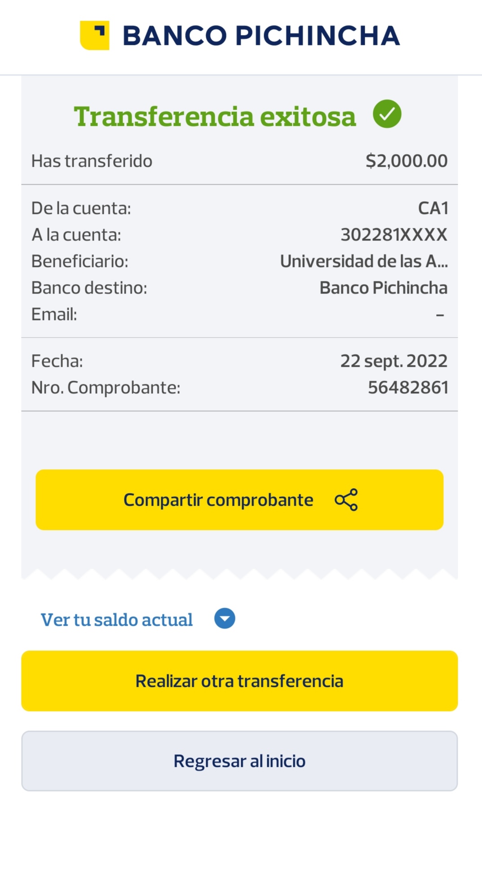Expand the current balance dropdown arrow
The width and height of the screenshot is (482, 873).
coord(225,619)
